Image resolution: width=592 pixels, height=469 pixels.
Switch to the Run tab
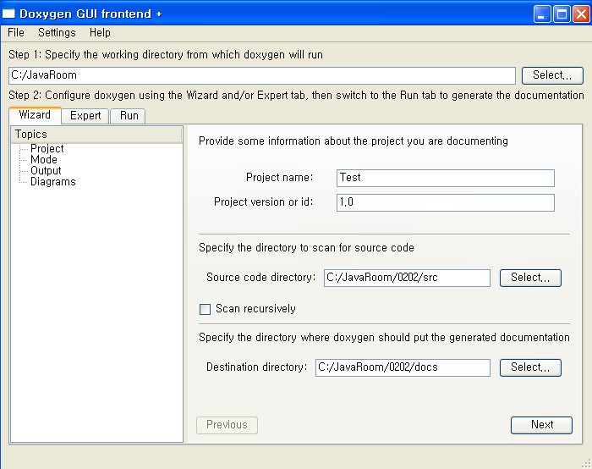[129, 116]
